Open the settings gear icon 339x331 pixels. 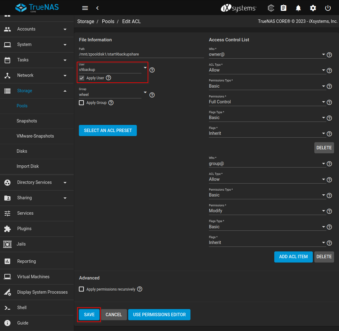pyautogui.click(x=313, y=8)
